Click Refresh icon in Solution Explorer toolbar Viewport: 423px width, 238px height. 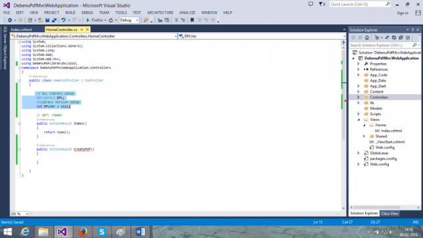(x=394, y=37)
